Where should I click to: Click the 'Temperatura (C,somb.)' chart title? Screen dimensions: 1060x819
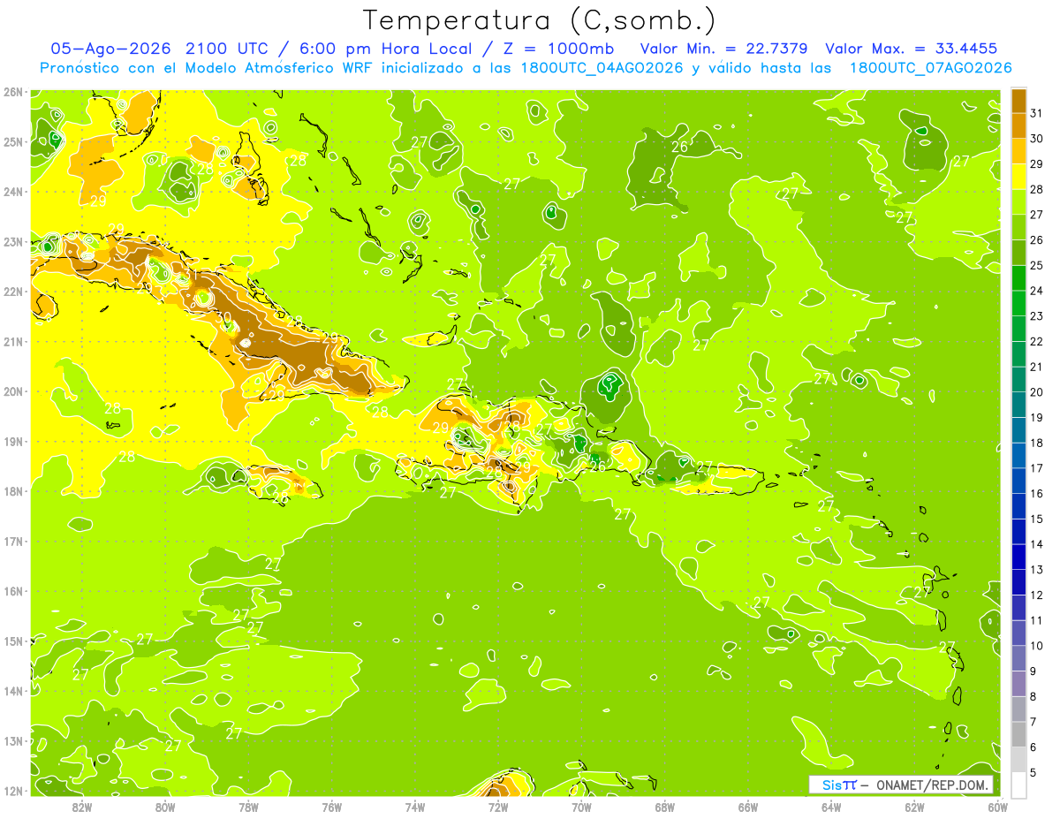pyautogui.click(x=540, y=20)
